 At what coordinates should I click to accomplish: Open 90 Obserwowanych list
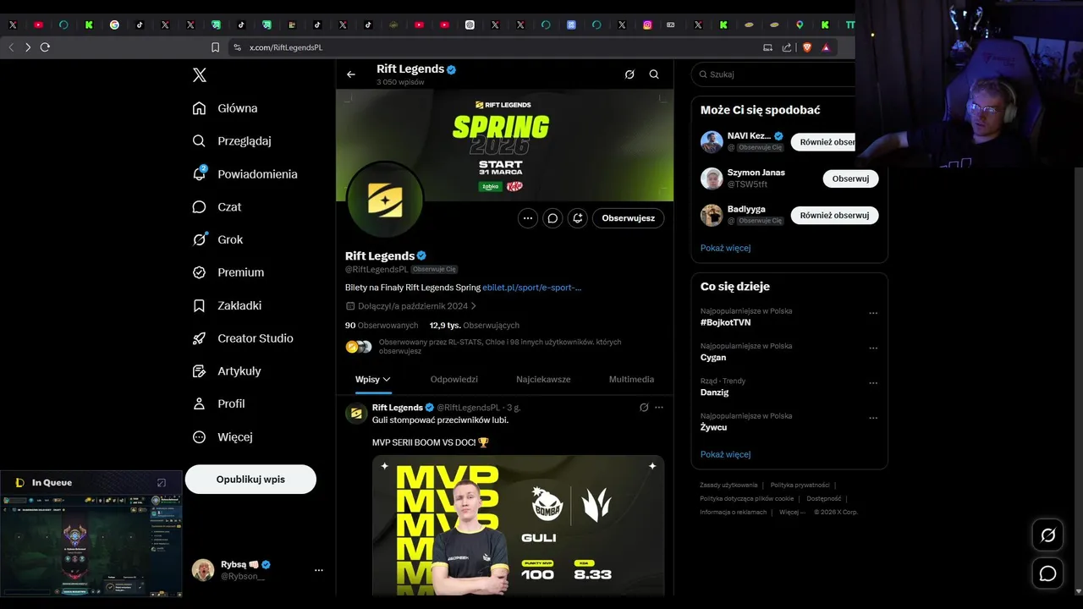click(x=382, y=326)
